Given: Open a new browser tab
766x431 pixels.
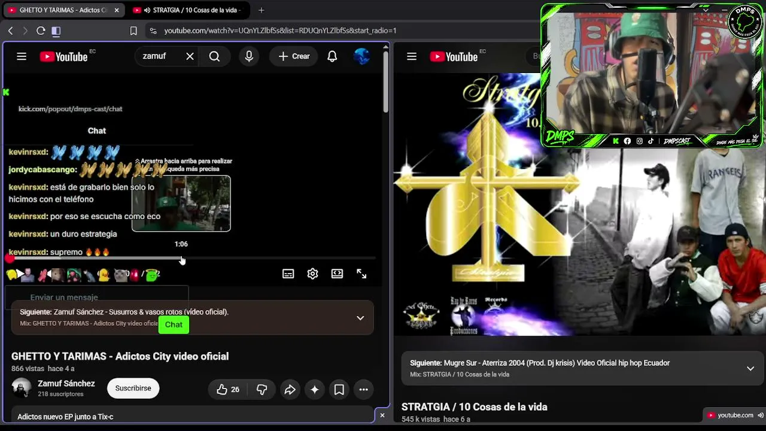Looking at the screenshot, I should 261,10.
